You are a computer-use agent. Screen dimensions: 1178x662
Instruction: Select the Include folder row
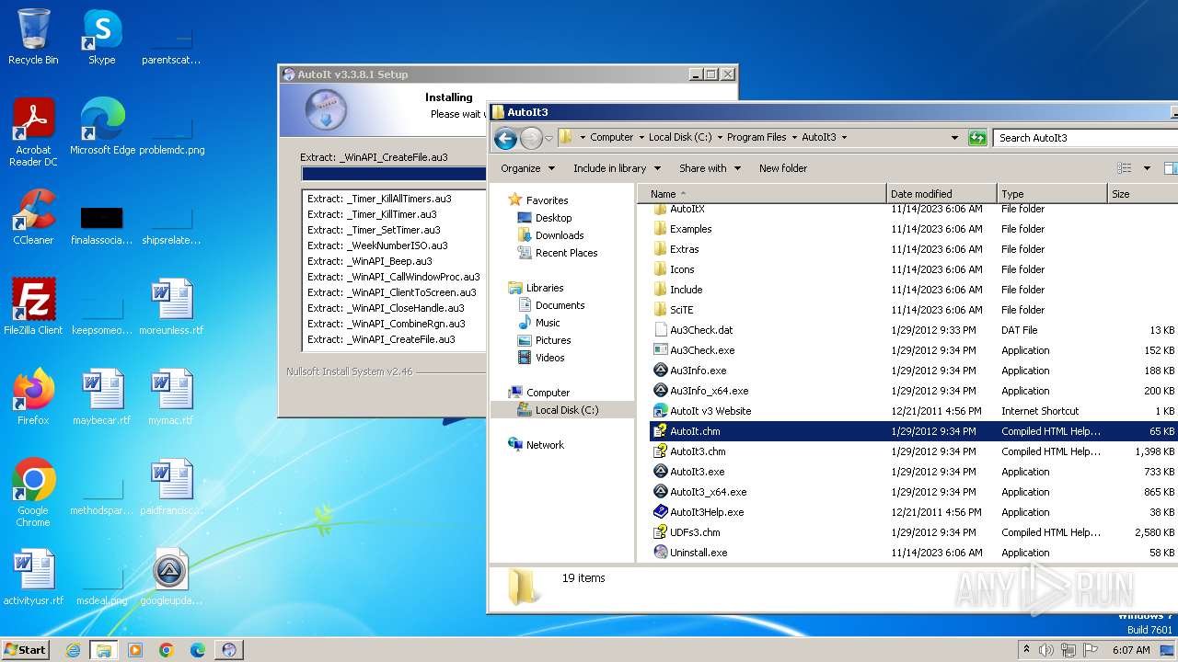point(912,290)
